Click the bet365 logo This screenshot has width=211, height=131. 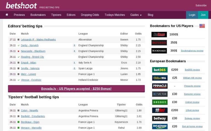click(160, 70)
